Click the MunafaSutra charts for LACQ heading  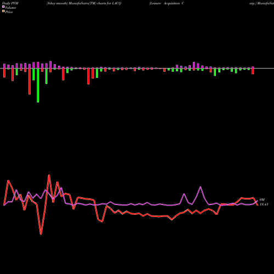(84, 3)
